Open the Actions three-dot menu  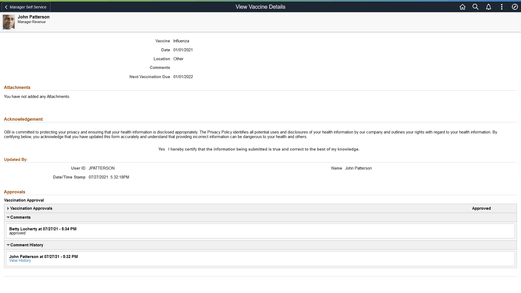pyautogui.click(x=501, y=7)
